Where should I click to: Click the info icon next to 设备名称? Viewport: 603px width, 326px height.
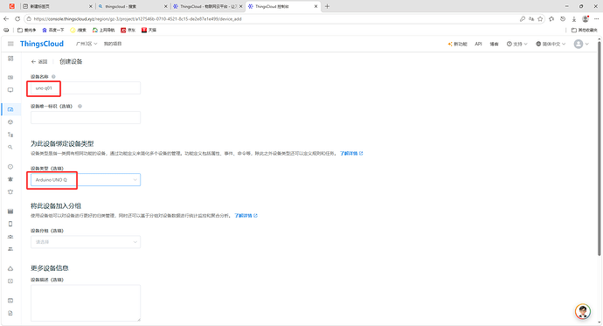point(53,77)
